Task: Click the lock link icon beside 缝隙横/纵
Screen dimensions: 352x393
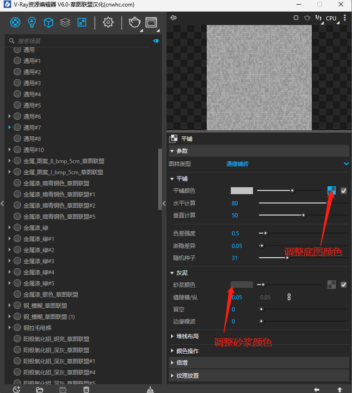Action: (289, 297)
